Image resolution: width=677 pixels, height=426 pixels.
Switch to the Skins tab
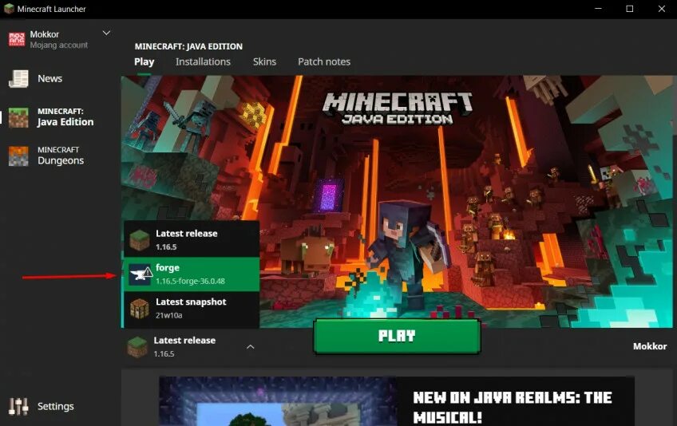[x=265, y=61]
